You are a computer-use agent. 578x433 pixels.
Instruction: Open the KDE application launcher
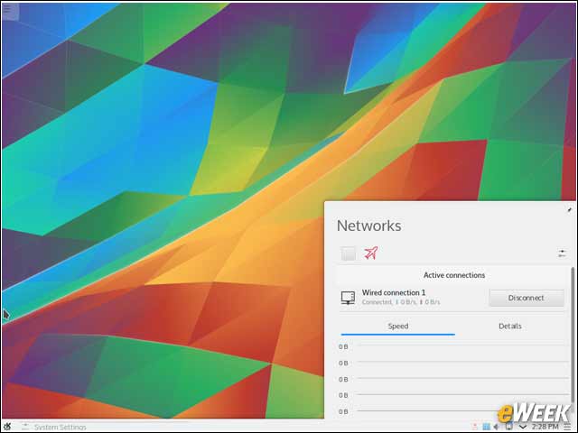[x=7, y=427]
